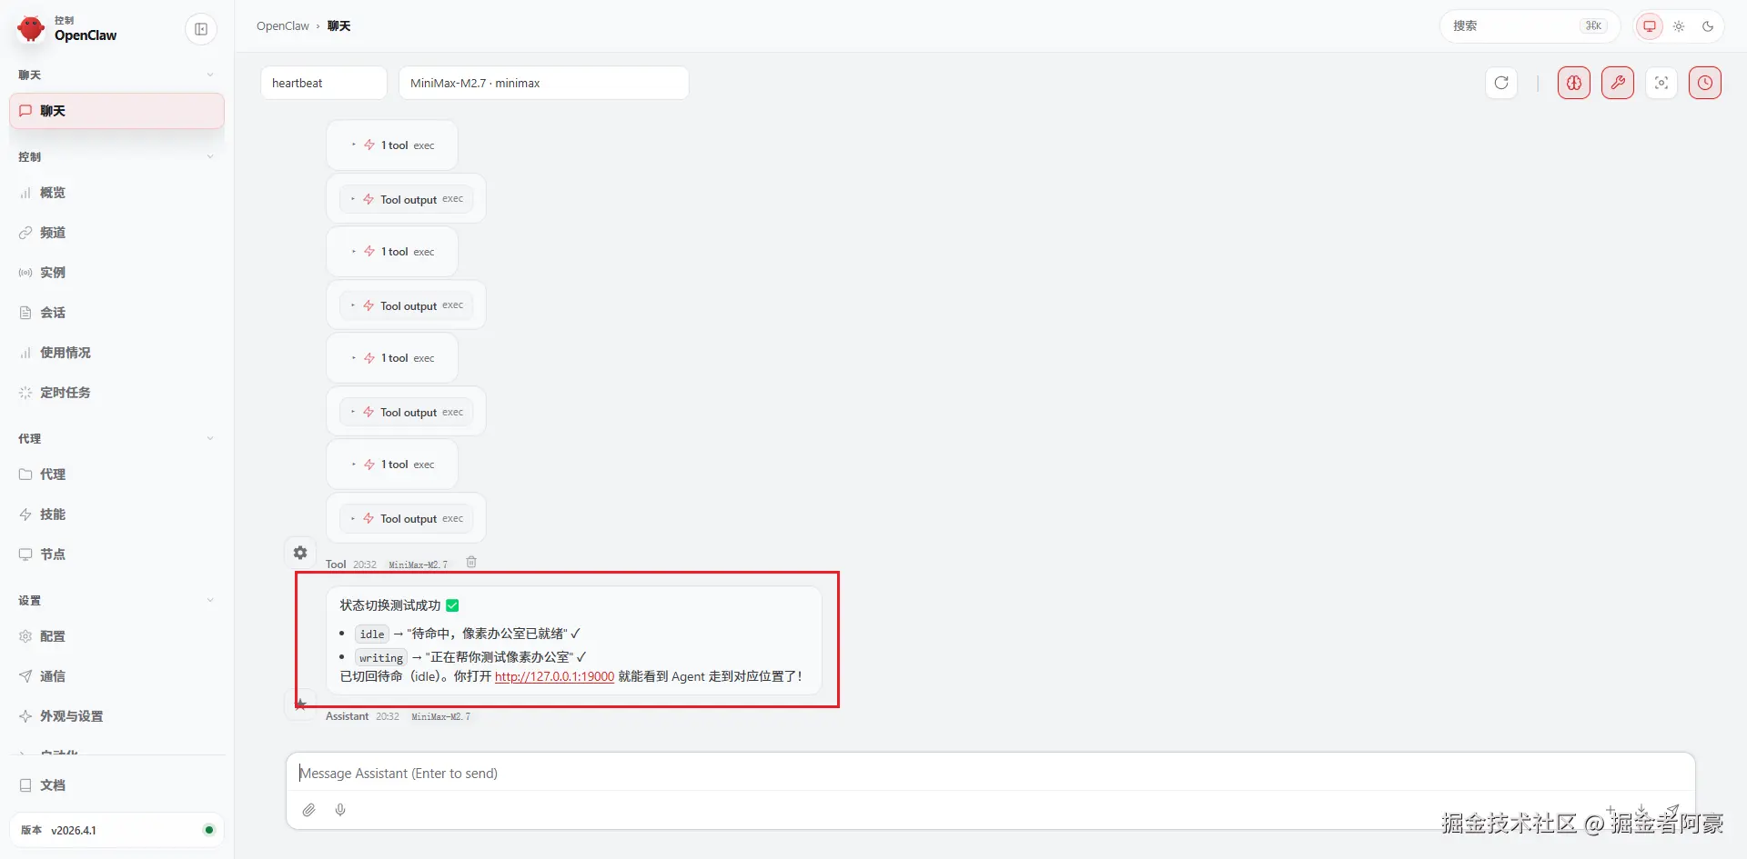Viewport: 1747px width, 859px height.
Task: Open the 文档 docs link
Action: (x=116, y=785)
